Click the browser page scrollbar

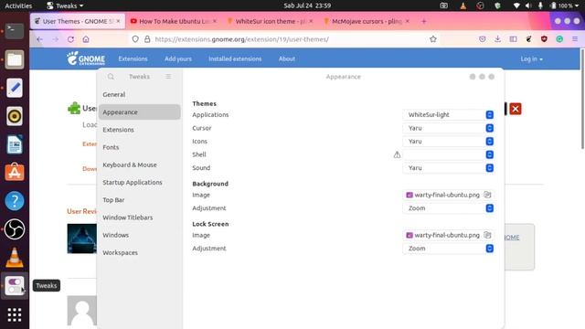tap(582, 99)
